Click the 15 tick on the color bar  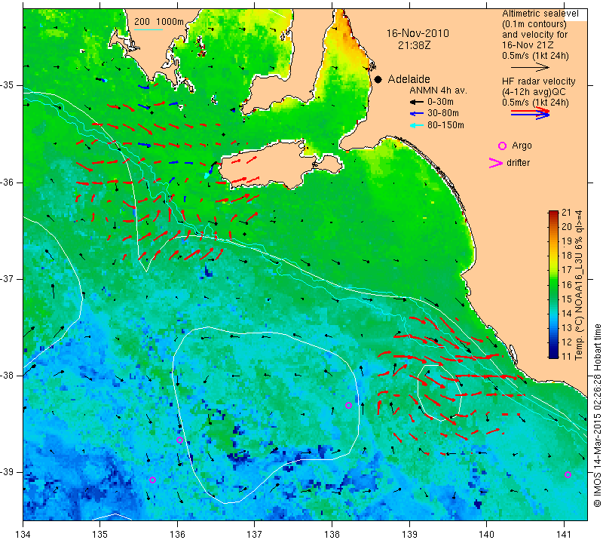click(566, 299)
